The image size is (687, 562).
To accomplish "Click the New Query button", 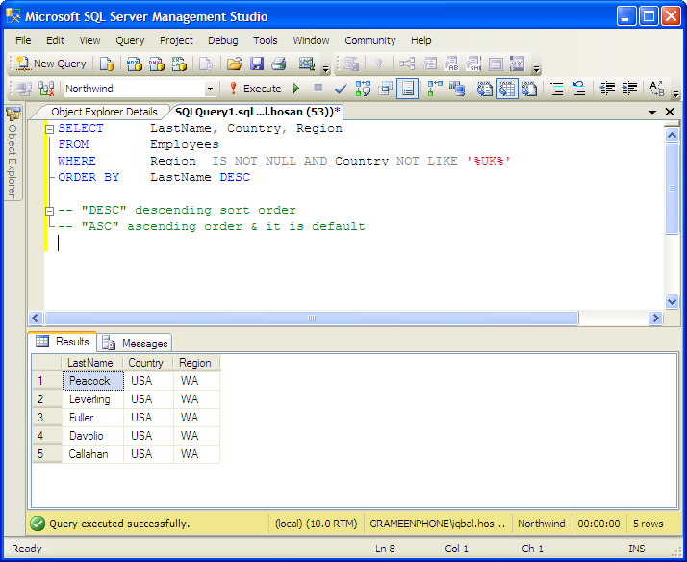I will point(51,64).
